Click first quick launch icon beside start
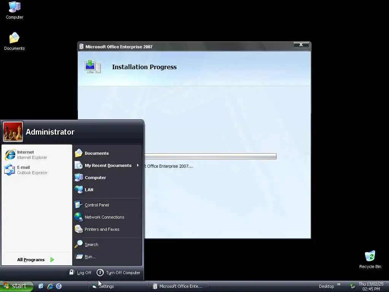Screen dimensions: 389x292 (41, 286)
